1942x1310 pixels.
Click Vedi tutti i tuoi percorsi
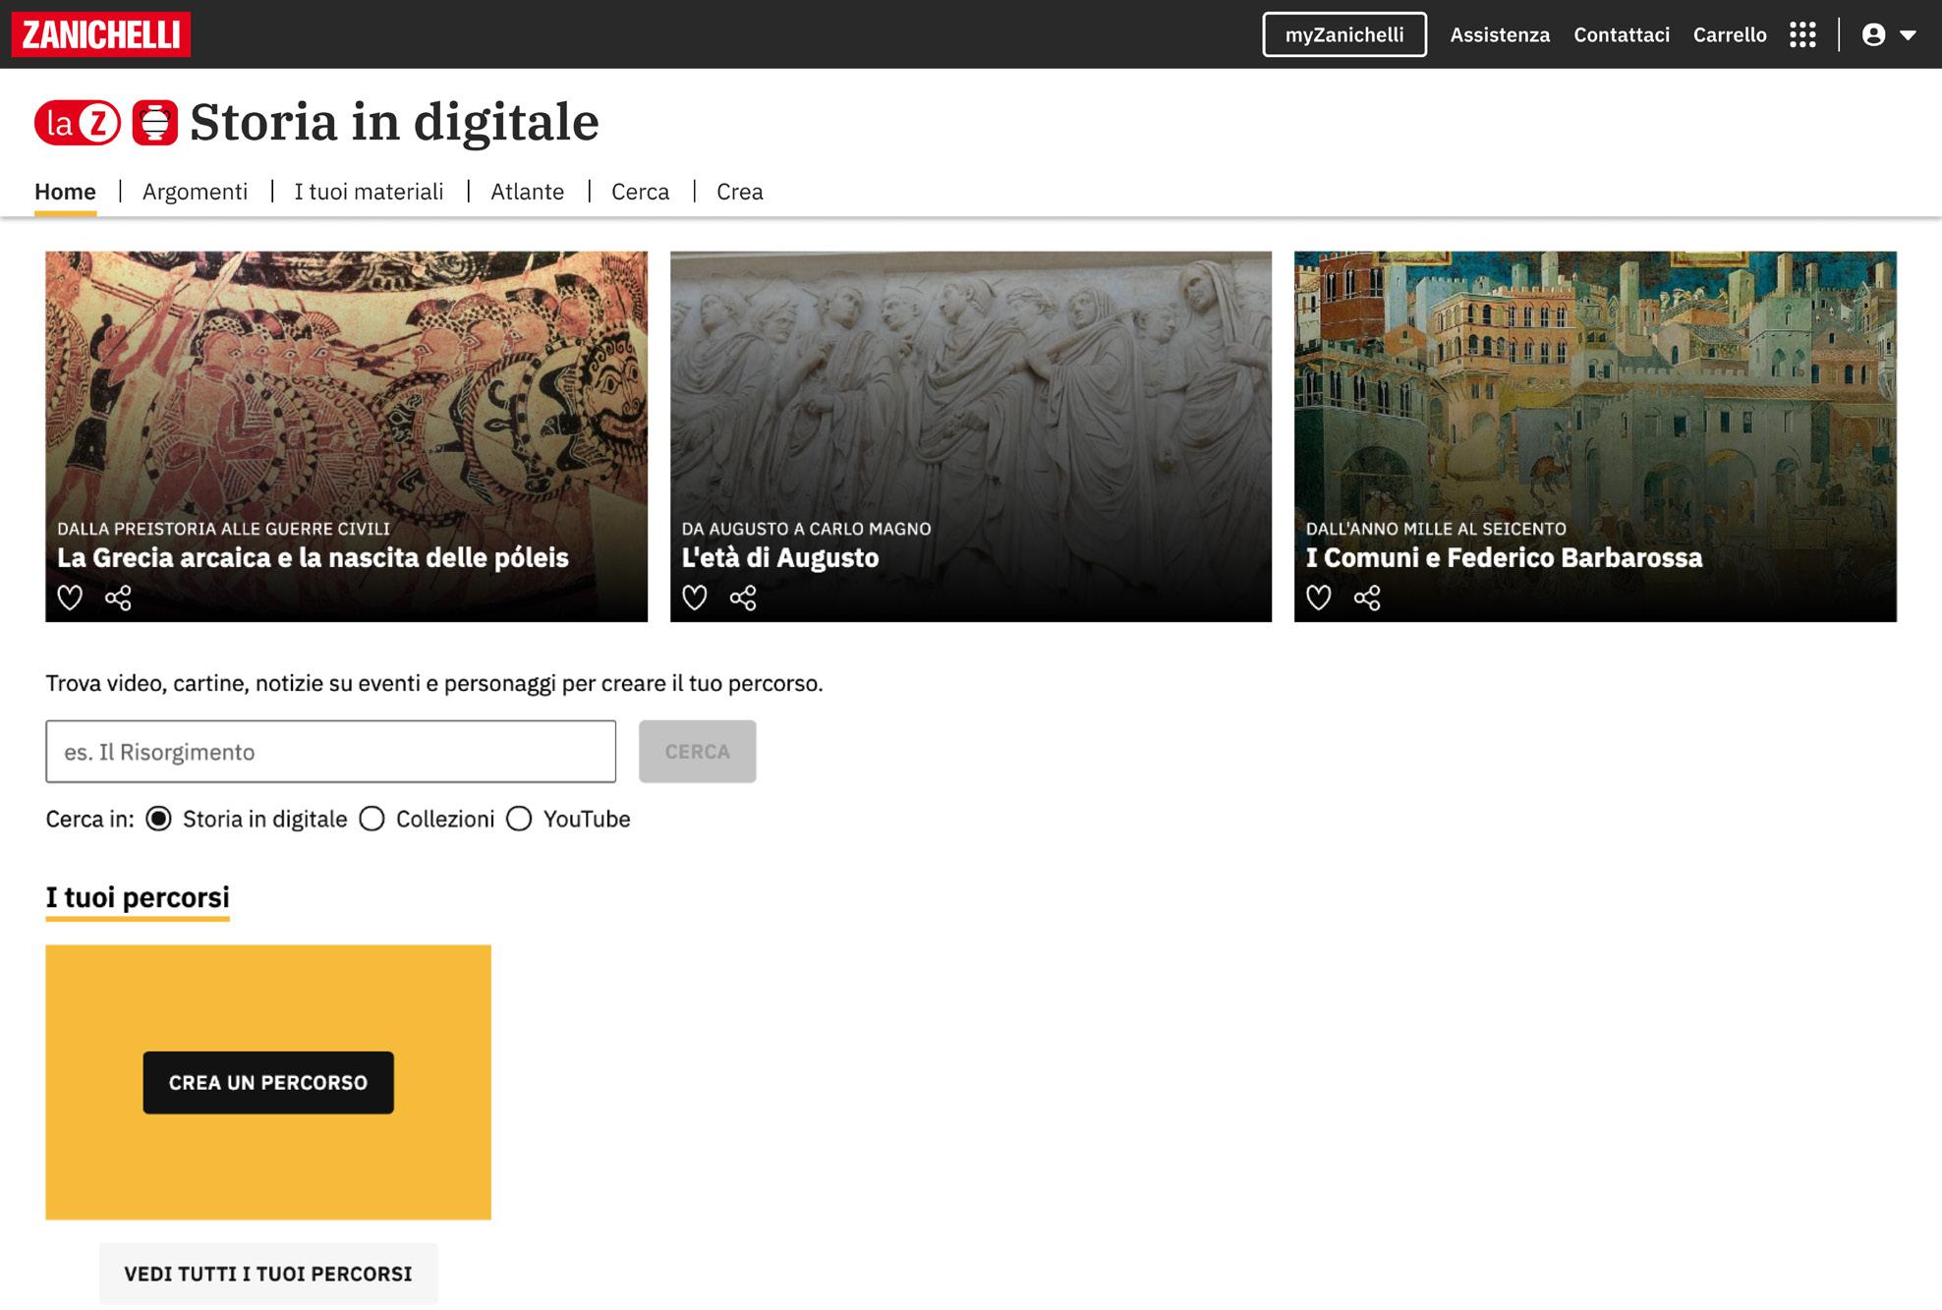[268, 1274]
